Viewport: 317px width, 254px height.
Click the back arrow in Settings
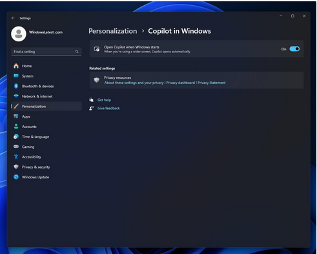pos(13,18)
